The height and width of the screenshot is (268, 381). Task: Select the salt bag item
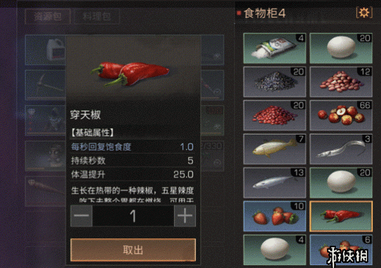(274, 48)
